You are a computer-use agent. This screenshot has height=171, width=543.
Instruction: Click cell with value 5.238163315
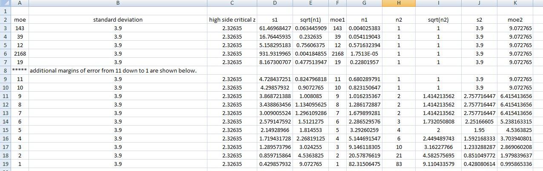(515, 121)
